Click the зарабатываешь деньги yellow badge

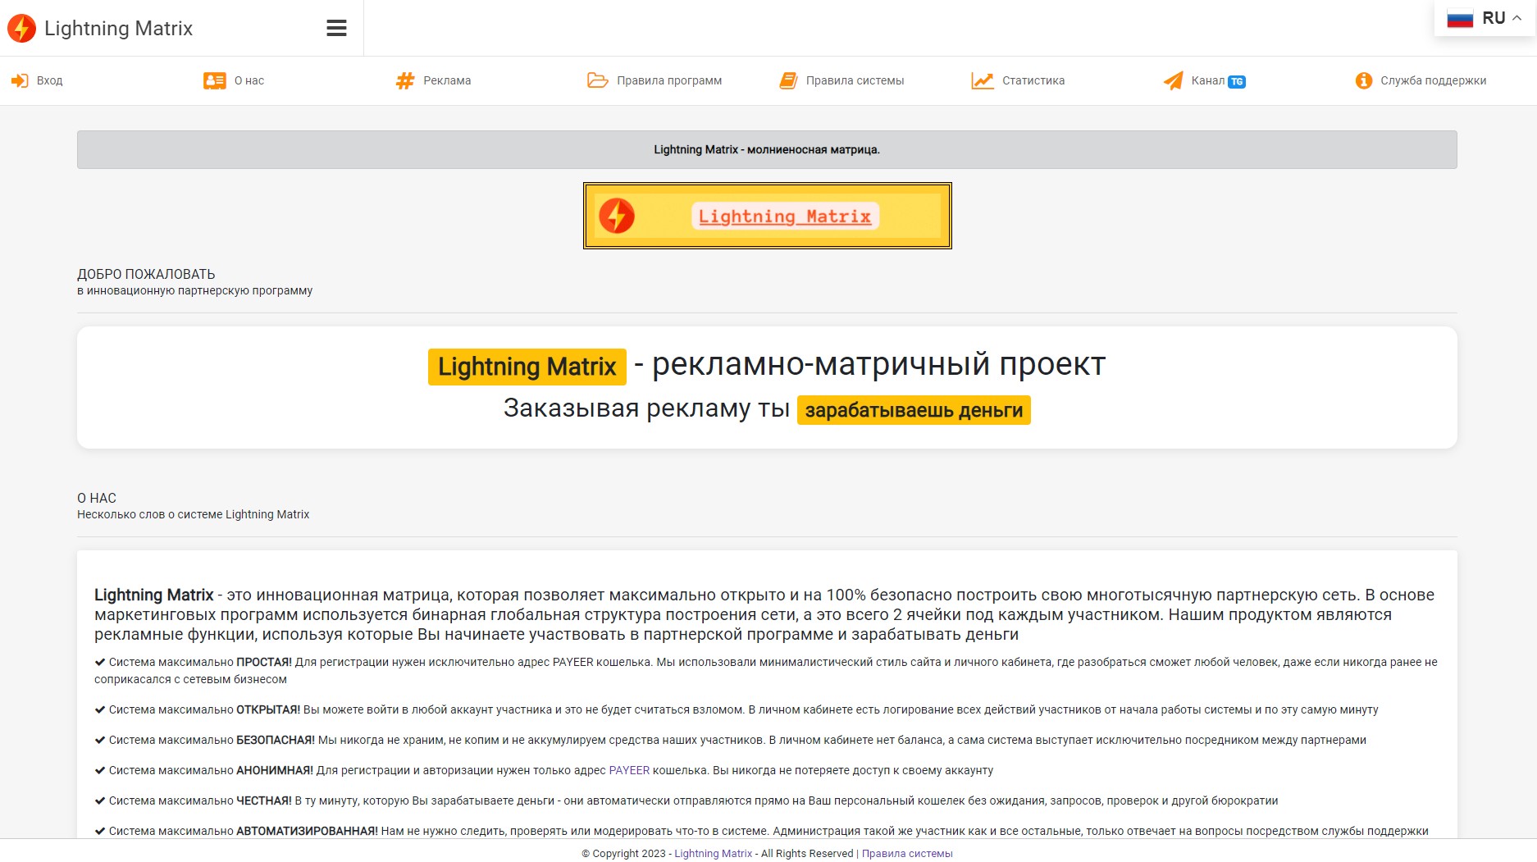(x=914, y=410)
